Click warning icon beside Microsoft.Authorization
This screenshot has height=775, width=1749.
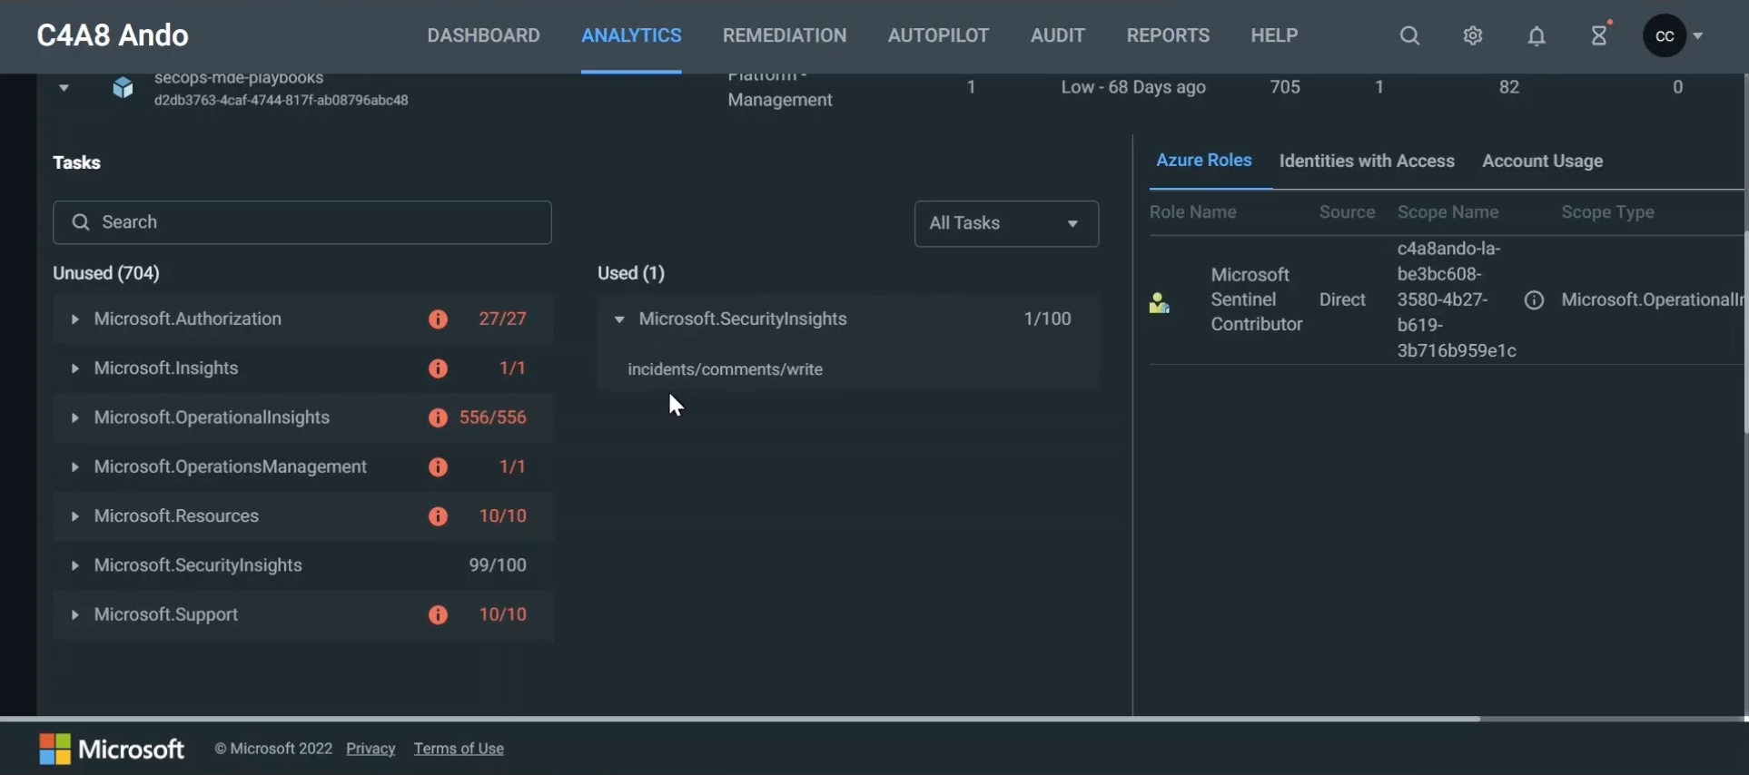pos(438,319)
